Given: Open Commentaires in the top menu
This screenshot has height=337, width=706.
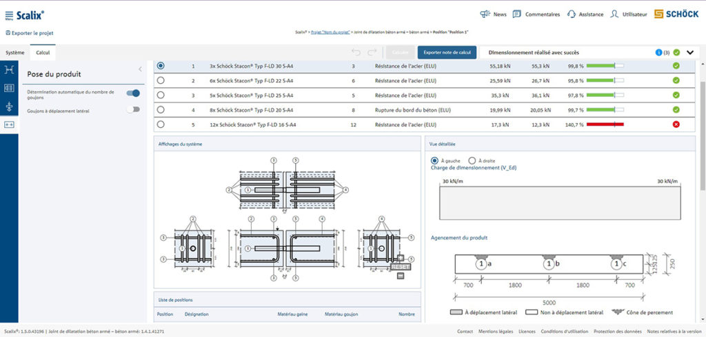Looking at the screenshot, I should [543, 14].
